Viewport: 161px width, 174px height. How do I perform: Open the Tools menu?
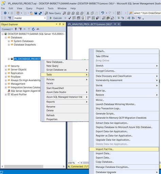[51, 8]
